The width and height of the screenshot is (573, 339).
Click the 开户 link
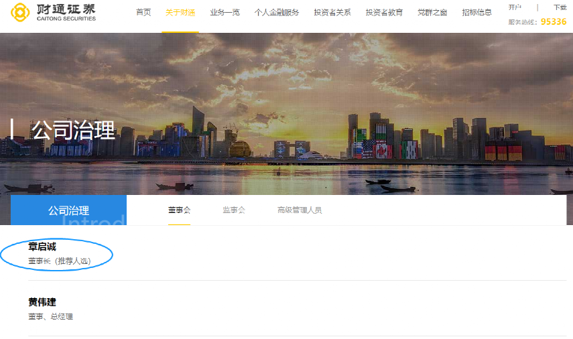[x=515, y=7]
